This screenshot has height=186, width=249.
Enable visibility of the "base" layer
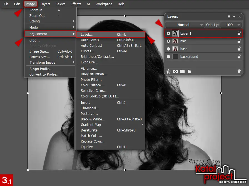(169, 49)
